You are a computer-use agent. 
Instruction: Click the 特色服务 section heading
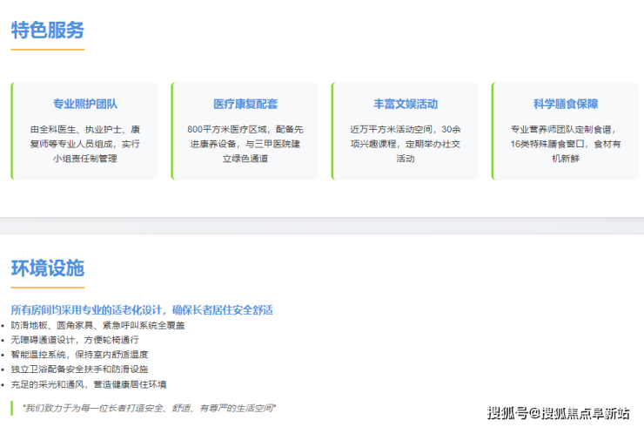pyautogui.click(x=48, y=30)
